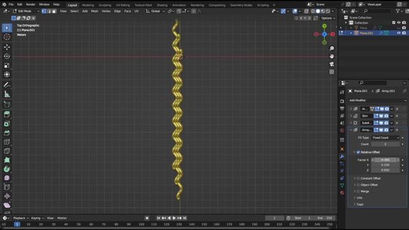
Task: Click the viewport pan hand icon
Action: point(332,56)
